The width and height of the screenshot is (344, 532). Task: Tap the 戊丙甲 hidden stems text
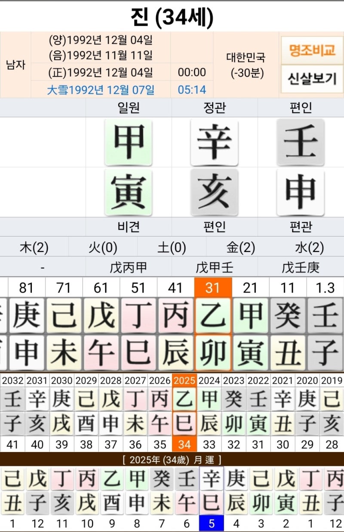129,268
